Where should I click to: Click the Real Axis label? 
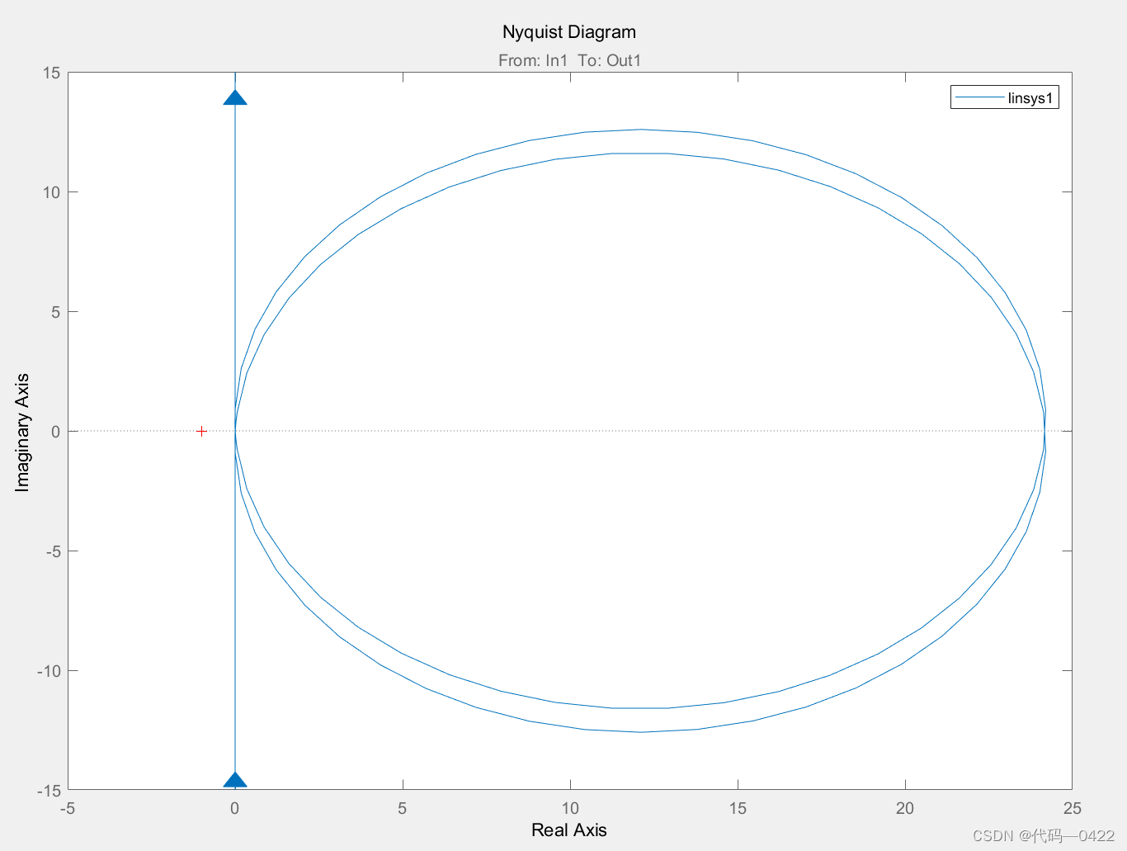pyautogui.click(x=569, y=830)
